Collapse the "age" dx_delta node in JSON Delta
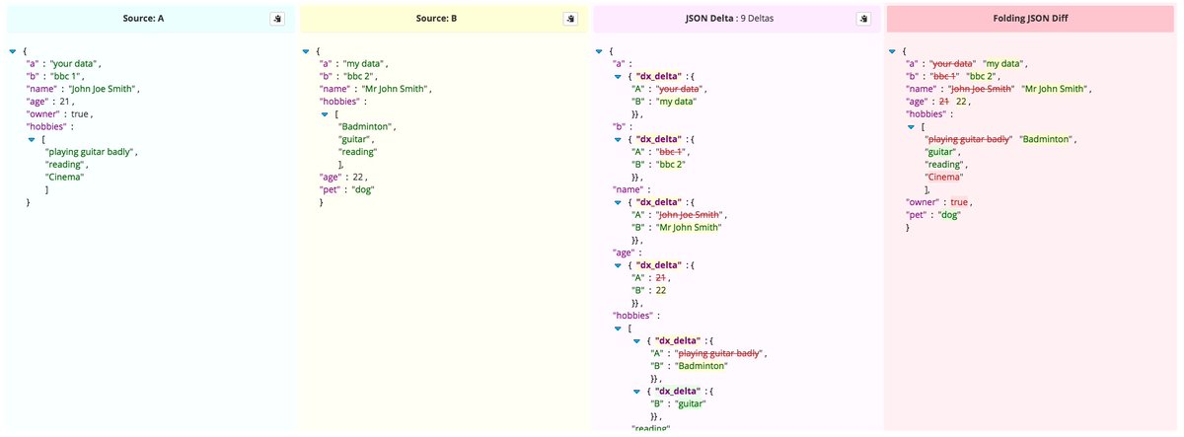The image size is (1184, 437). [x=618, y=265]
